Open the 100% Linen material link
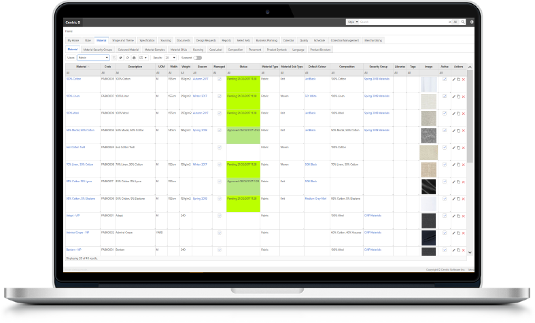This screenshot has height=323, width=535. pos(73,97)
